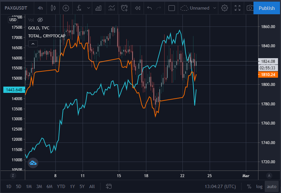Open indicator templates icon
This screenshot has height=193, width=281.
point(111,8)
